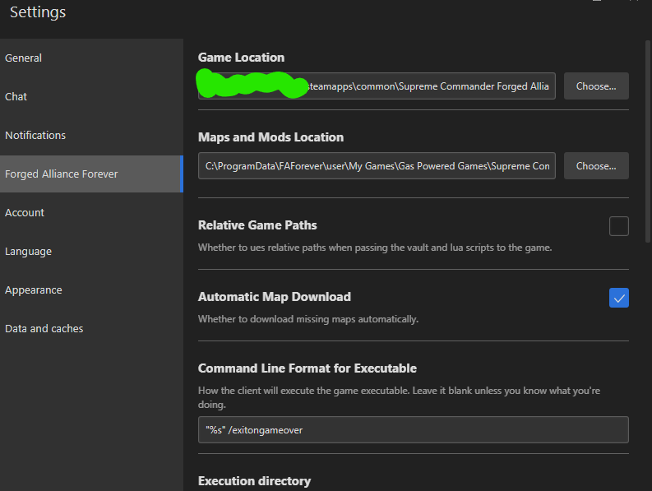Enable Relative Game Paths checkbox
Image resolution: width=652 pixels, height=491 pixels.
(619, 226)
